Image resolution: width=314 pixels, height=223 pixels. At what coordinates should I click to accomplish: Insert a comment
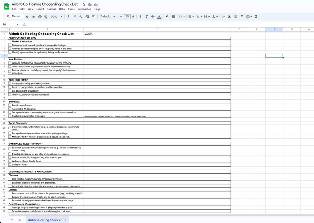click(x=229, y=17)
